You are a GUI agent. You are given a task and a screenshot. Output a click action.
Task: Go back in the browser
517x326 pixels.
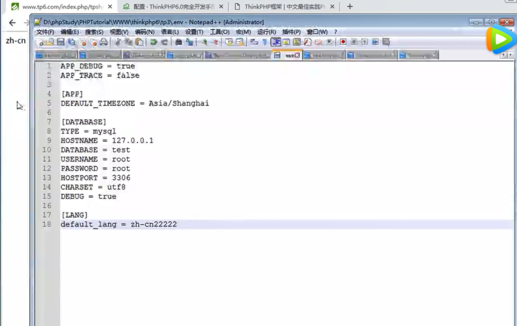click(x=12, y=23)
